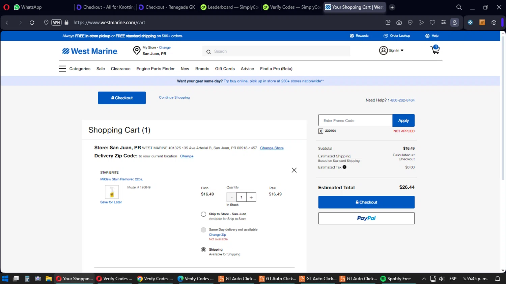This screenshot has height=284, width=506.
Task: Click the taskbar volume speaker icon
Action: tap(441, 279)
